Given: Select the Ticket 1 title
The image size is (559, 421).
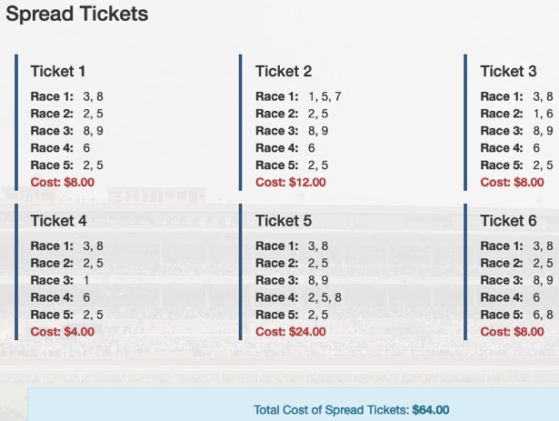Looking at the screenshot, I should [58, 71].
